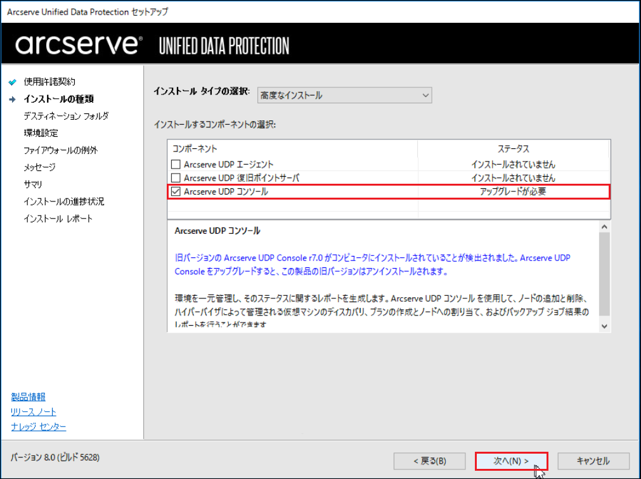641x479 pixels.
Task: Open the ナレッジ センター link
Action: point(39,427)
